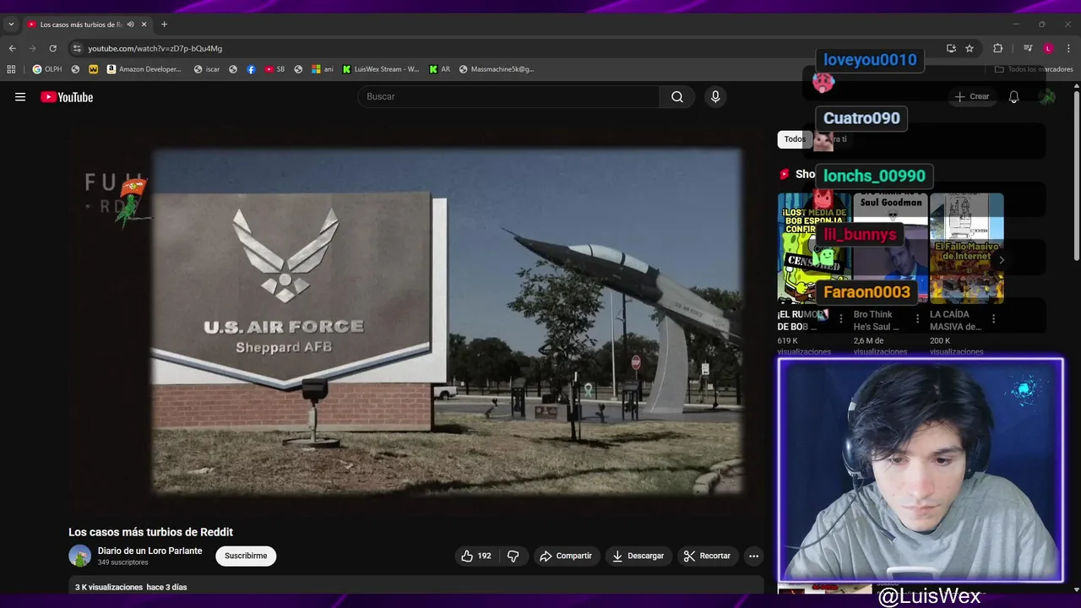Select the Todos filter chip
Screen dimensions: 1081x608
coord(795,139)
